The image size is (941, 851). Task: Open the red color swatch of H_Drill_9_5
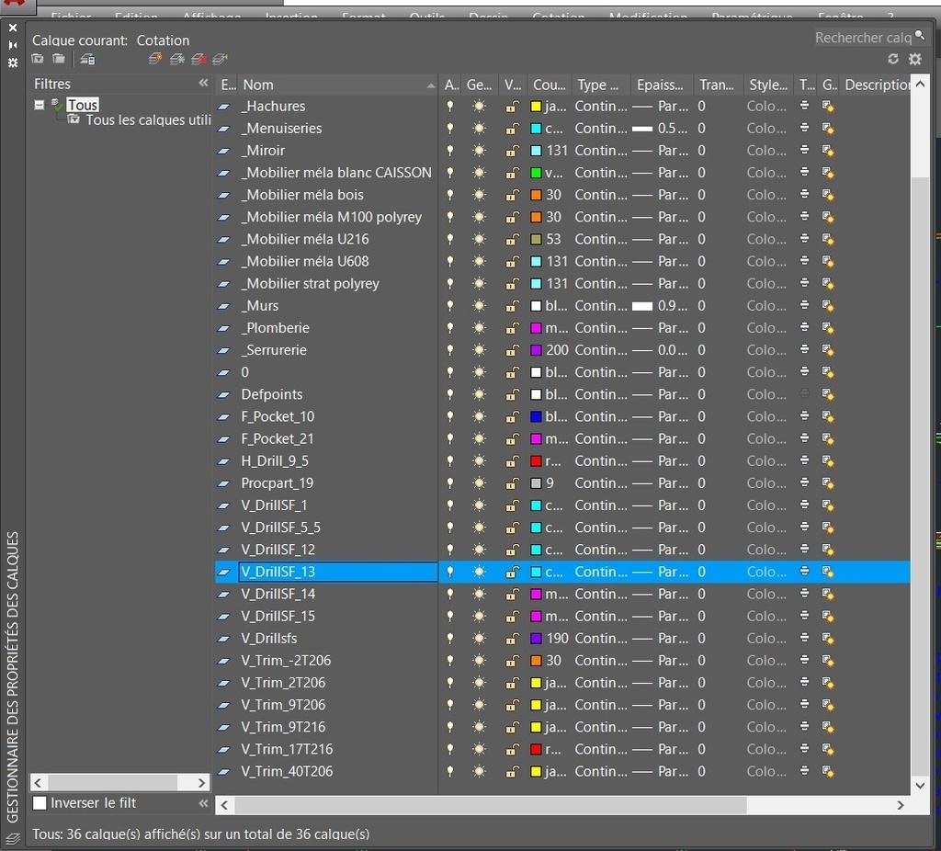(536, 461)
